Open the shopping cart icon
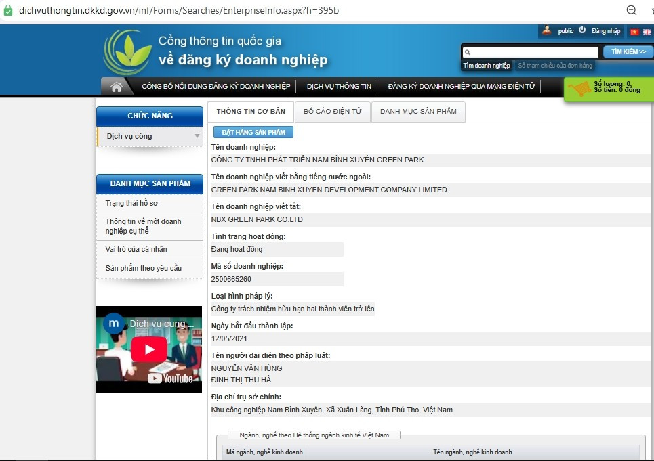 click(579, 88)
